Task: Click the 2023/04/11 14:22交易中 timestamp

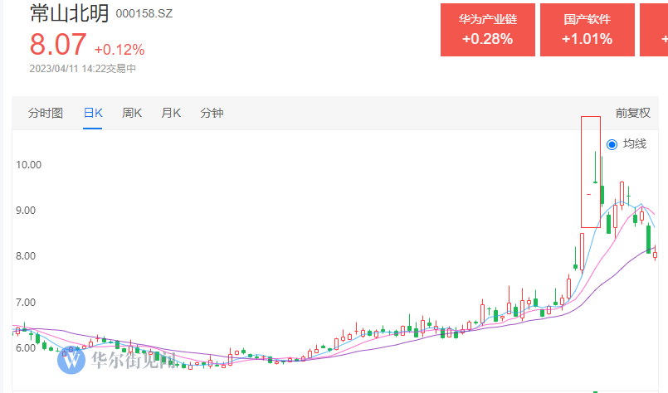Action: click(83, 69)
